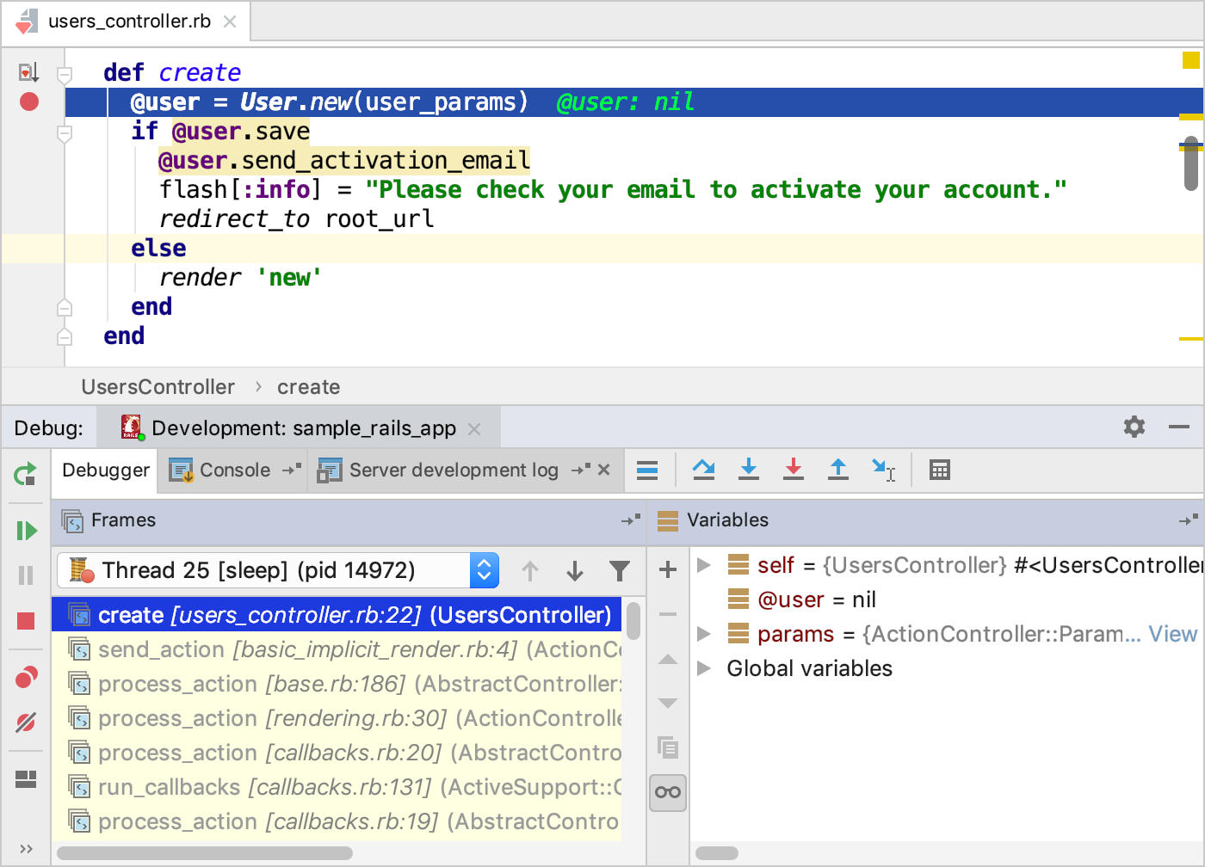Pause the running program

coord(26,575)
